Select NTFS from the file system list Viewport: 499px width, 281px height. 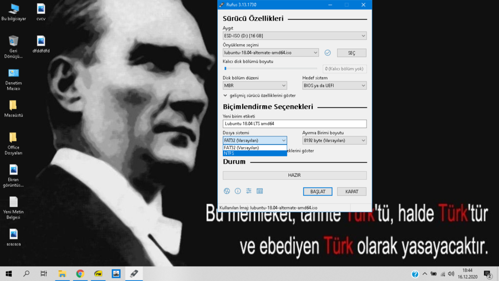[254, 153]
